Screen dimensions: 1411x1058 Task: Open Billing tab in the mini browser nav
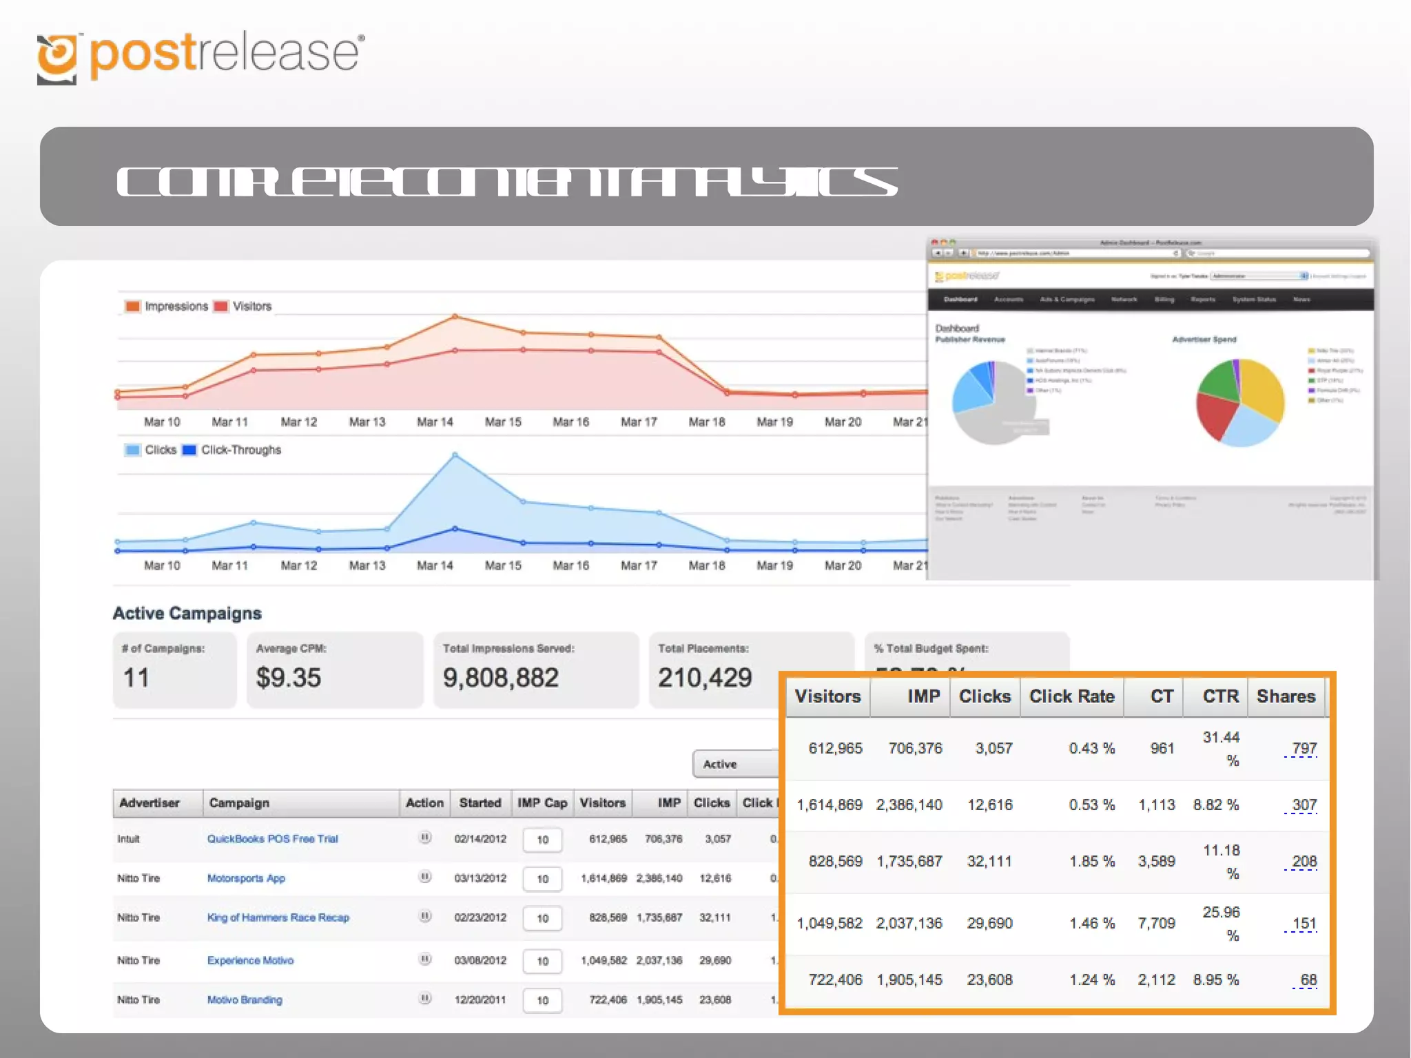click(x=1164, y=300)
